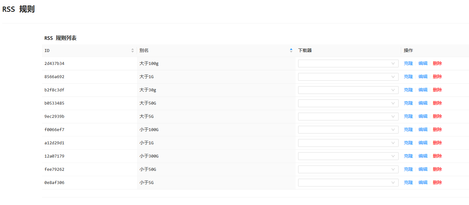Choose downloader for 小于300G rule

click(x=348, y=156)
